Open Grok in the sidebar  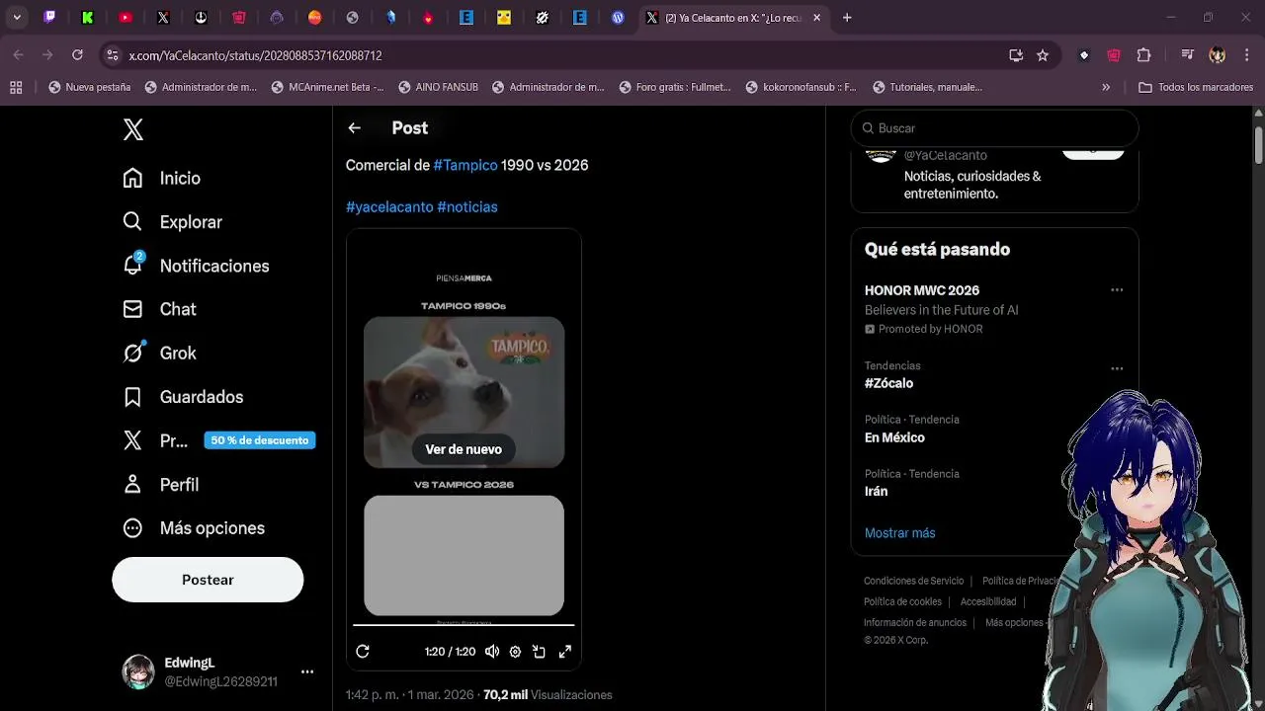(x=159, y=353)
